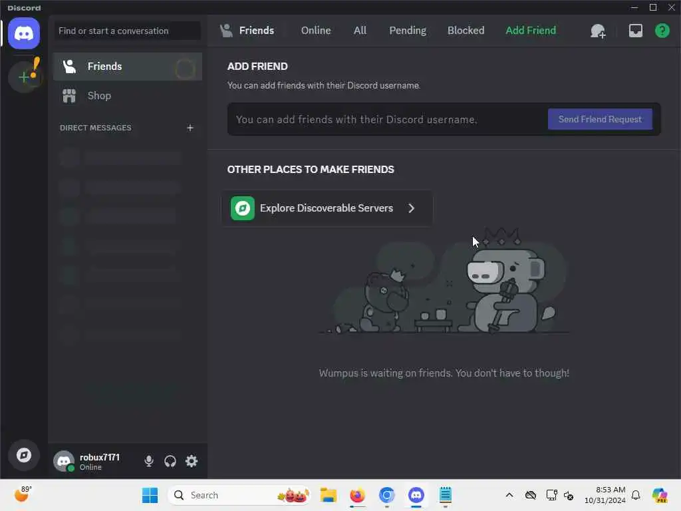
Task: Open the Help question mark icon
Action: 662,31
